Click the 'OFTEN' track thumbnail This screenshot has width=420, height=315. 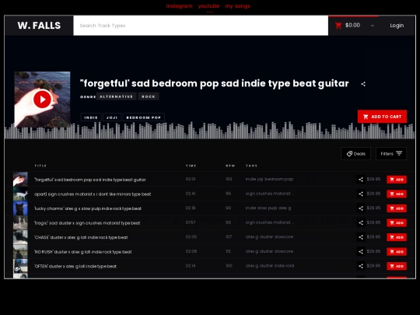pyautogui.click(x=20, y=266)
